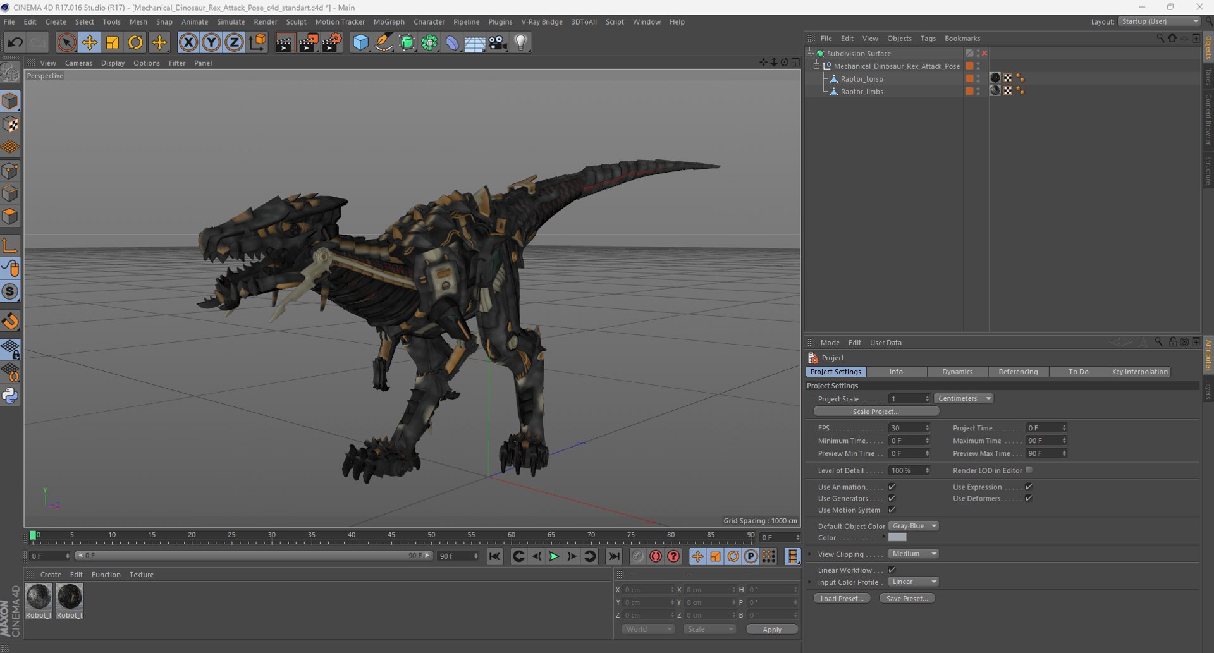This screenshot has height=653, width=1214.
Task: Go to end of animation
Action: [x=613, y=556]
